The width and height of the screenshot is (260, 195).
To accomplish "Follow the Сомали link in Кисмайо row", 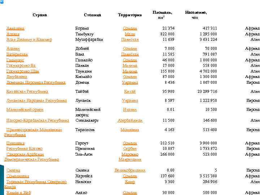I will coord(130,77).
